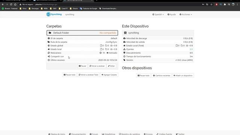Open the browser extensions puzzle icon

point(225,4)
